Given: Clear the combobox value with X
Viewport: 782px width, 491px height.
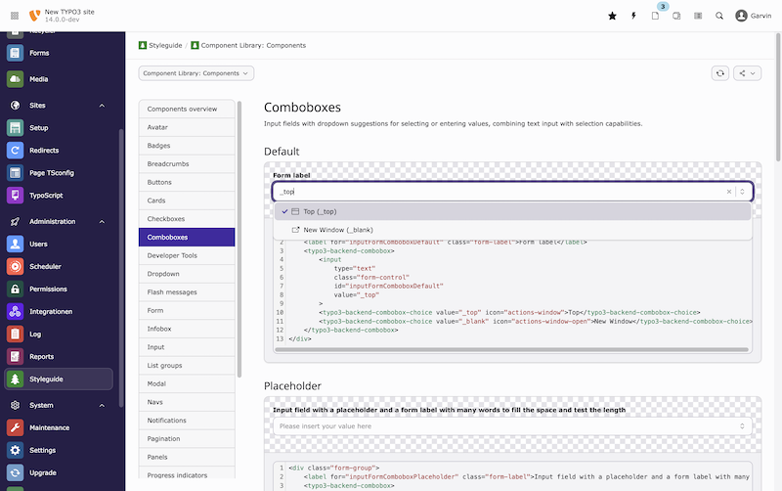Looking at the screenshot, I should click(x=728, y=192).
